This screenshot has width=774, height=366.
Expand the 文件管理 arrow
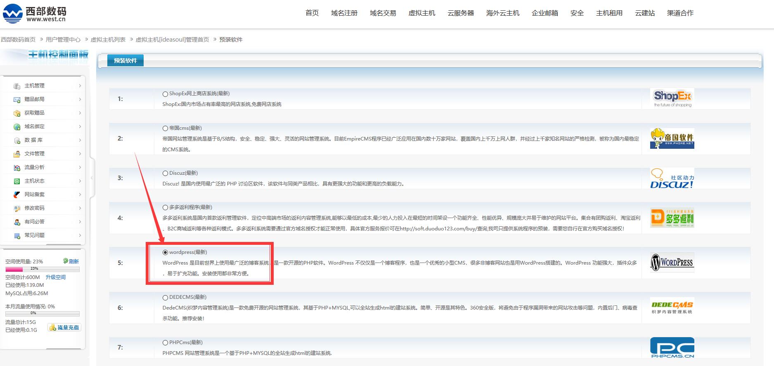tap(80, 154)
